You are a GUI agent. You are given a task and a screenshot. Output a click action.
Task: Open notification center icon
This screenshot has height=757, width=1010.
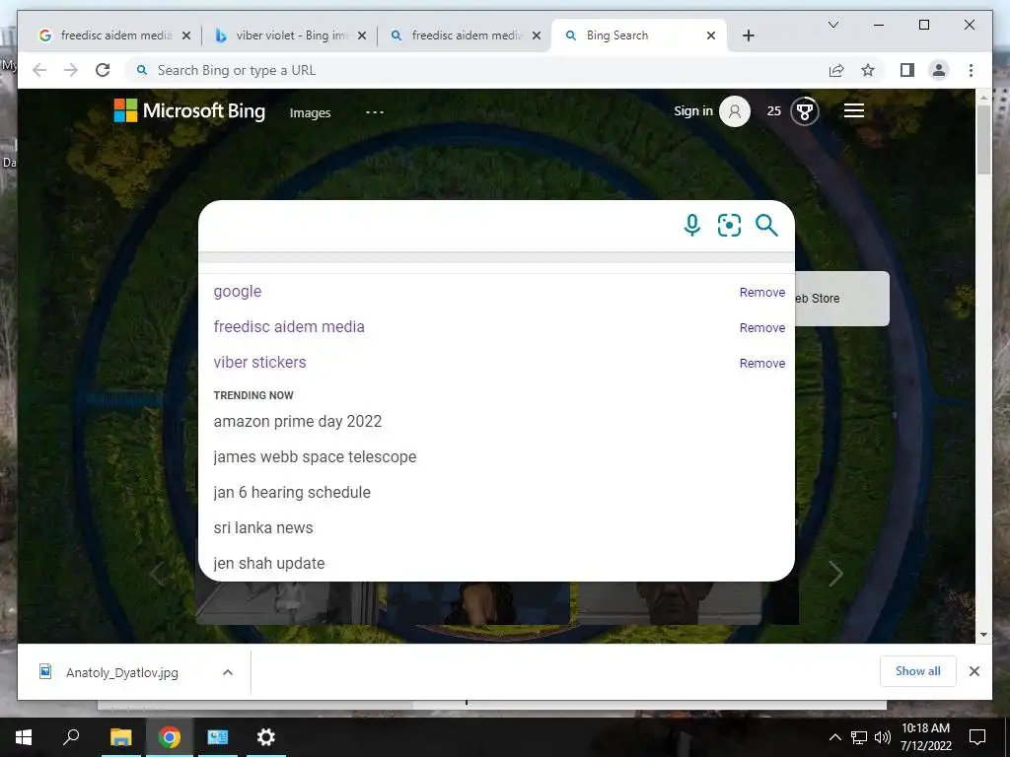(977, 737)
